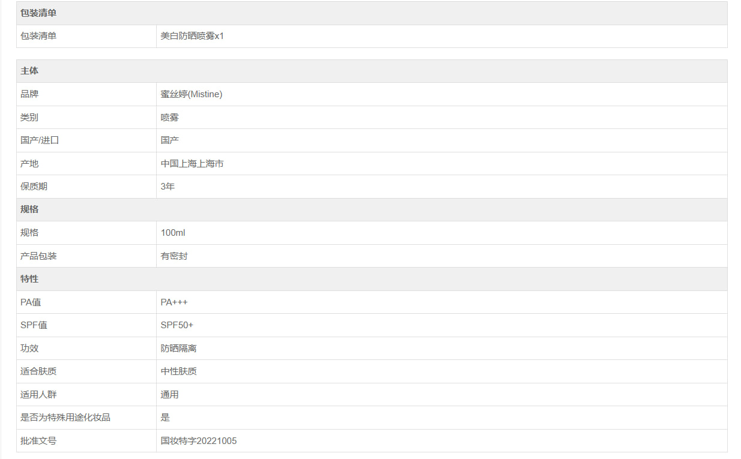Click the "SPF50+" value cell
Screen dimensions: 741x459
click(x=177, y=325)
